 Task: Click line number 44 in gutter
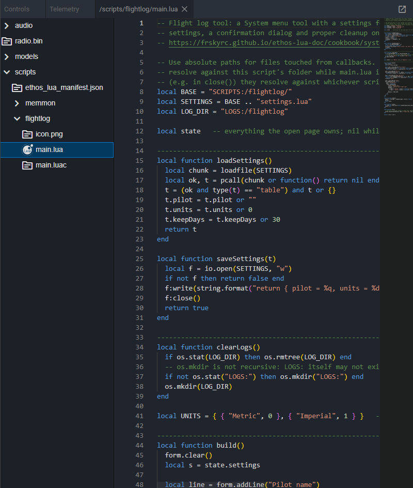pos(139,446)
